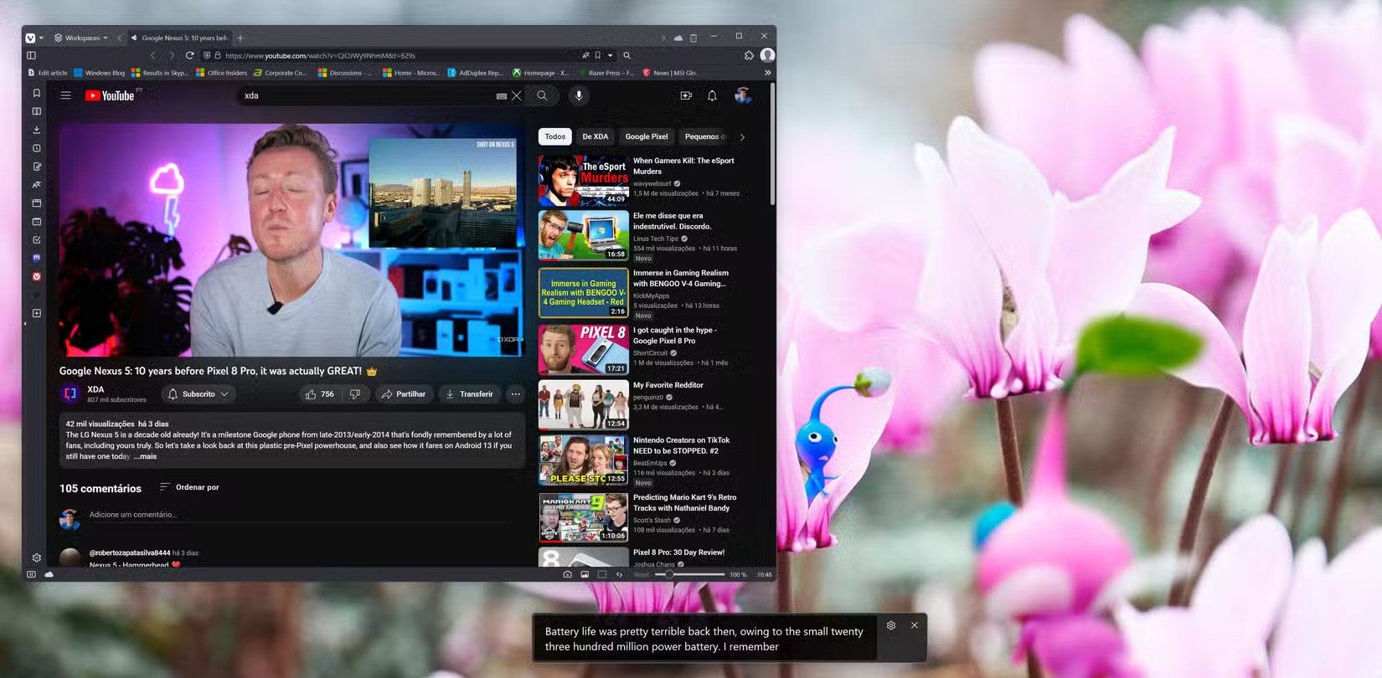
Task: Click live captions settings gear
Action: point(891,625)
